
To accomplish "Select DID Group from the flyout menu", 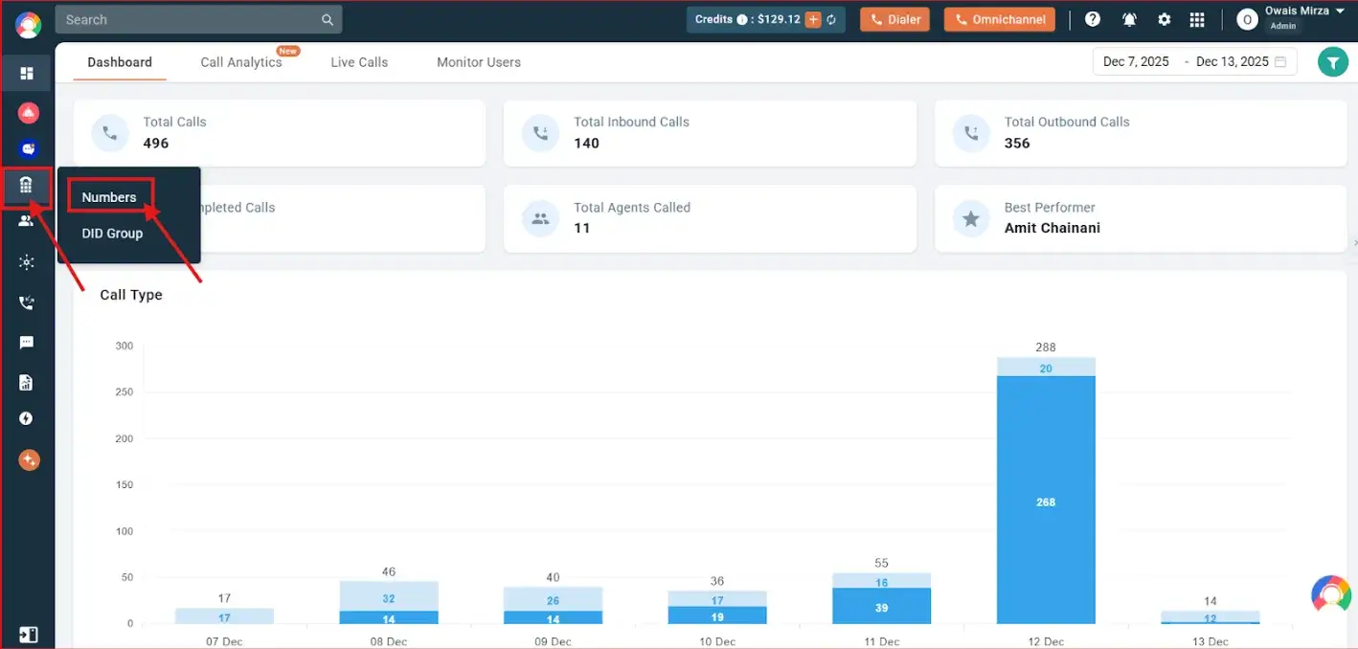I will tap(112, 234).
